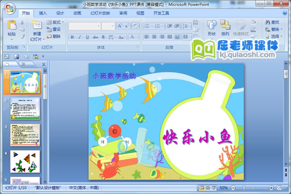The height and width of the screenshot is (194, 291).
Task: Open Font group dialog launcher
Action: click(138, 47)
